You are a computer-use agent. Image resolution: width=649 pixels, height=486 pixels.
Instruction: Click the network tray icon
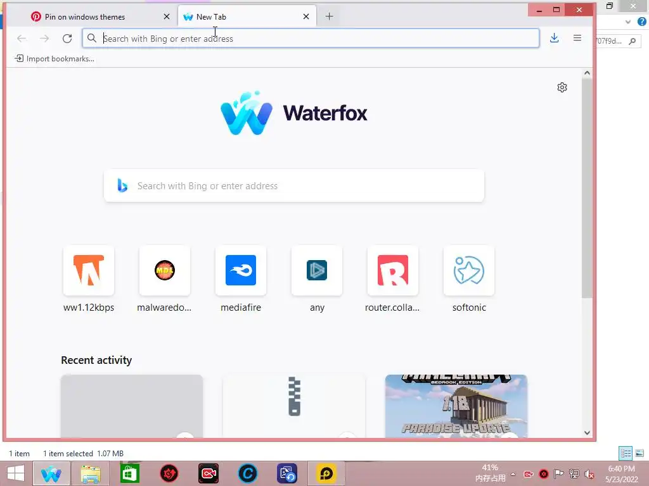click(x=574, y=474)
